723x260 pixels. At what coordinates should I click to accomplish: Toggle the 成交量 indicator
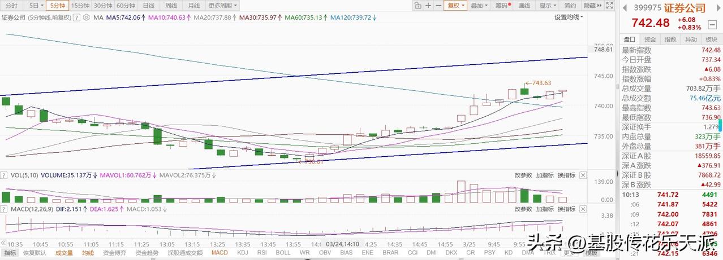tap(64, 253)
